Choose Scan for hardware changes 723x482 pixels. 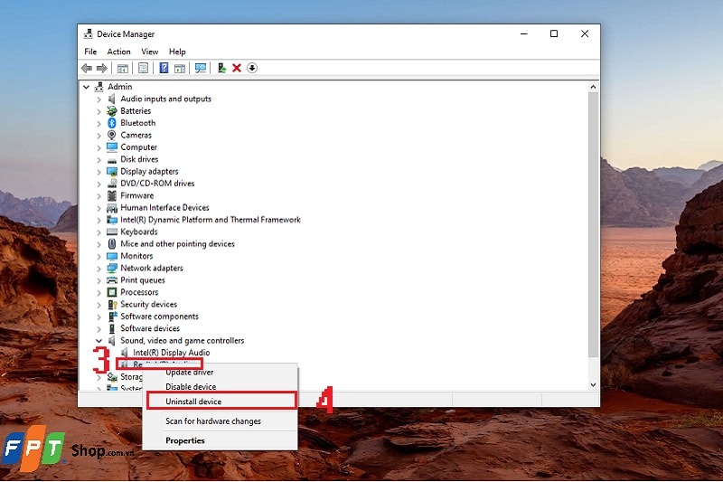(220, 421)
